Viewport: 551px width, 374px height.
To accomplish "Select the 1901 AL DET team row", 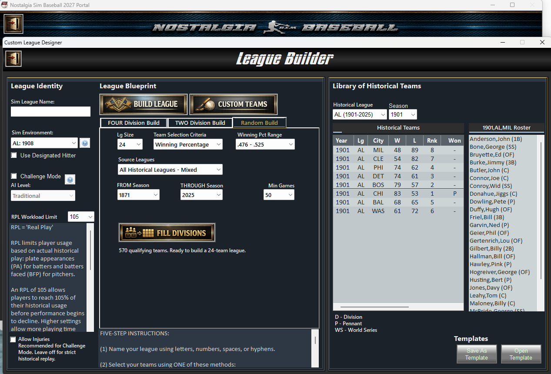I will tap(398, 176).
